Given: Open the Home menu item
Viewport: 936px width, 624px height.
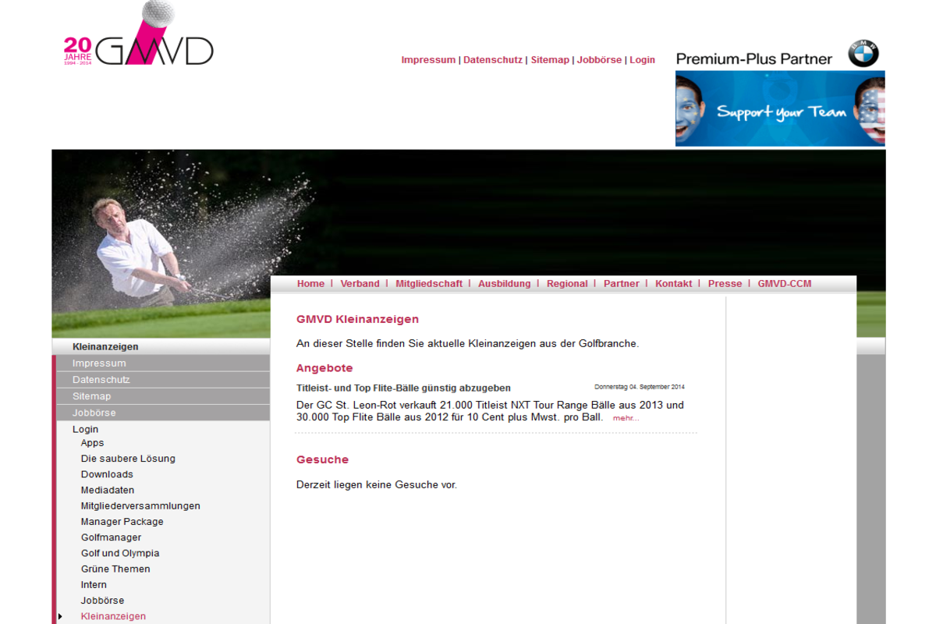Looking at the screenshot, I should click(310, 284).
